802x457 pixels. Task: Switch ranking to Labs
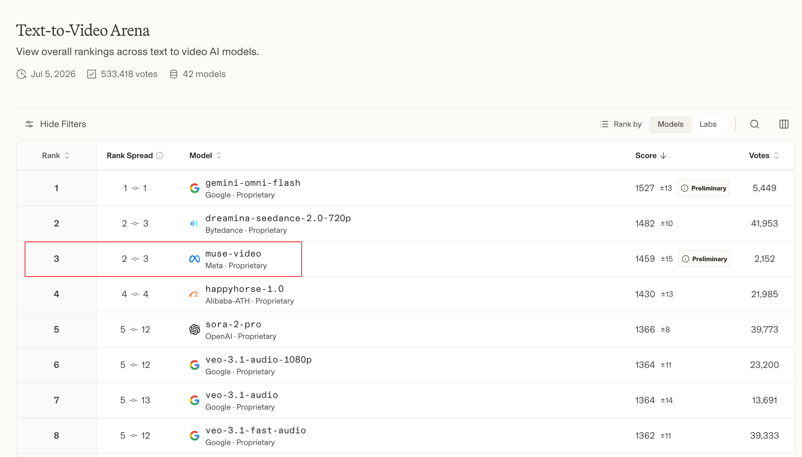pos(708,124)
